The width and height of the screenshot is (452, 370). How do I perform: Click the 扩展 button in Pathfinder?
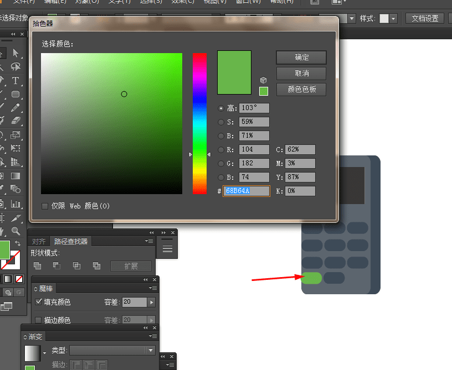131,266
